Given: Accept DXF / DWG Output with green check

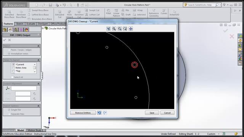Looking at the screenshot, I should coord(5,40).
